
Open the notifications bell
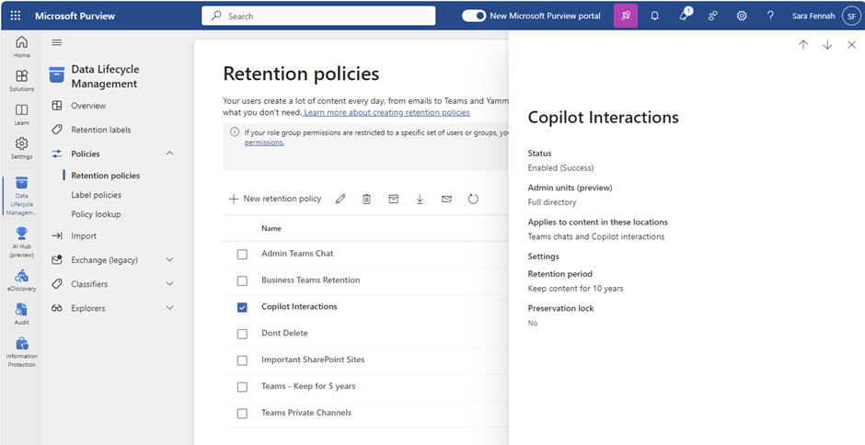coord(655,16)
